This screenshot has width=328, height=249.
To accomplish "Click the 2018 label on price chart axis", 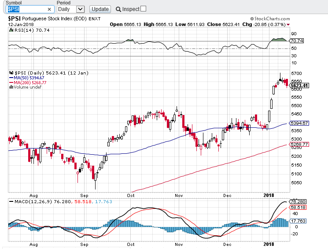I will pyautogui.click(x=269, y=195).
